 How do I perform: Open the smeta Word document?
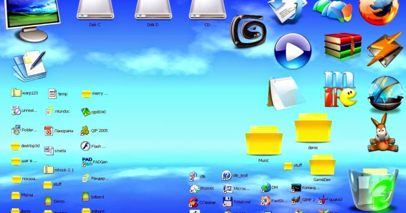[49, 150]
